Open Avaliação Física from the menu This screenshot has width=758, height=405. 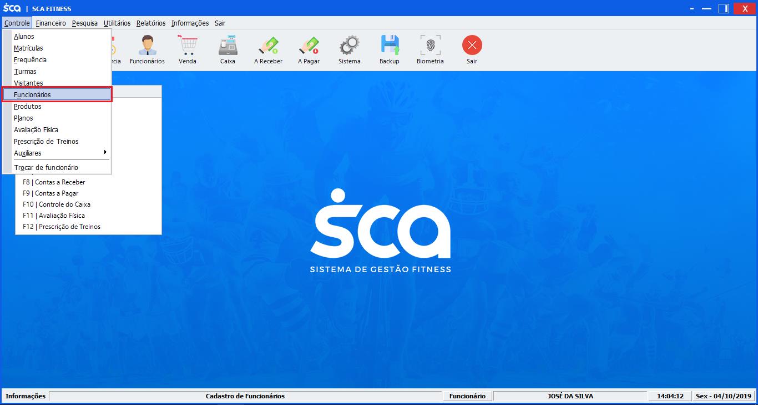pos(57,129)
